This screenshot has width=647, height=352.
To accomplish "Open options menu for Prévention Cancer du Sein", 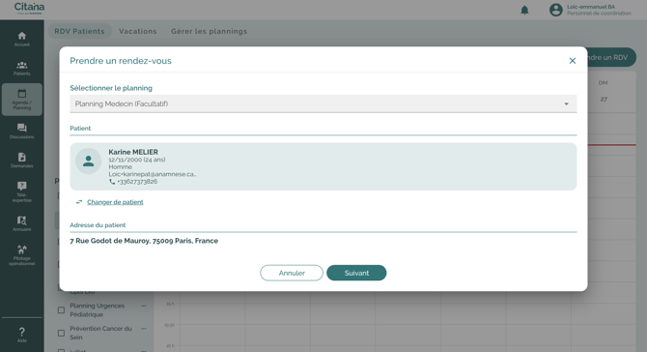I will point(144,329).
